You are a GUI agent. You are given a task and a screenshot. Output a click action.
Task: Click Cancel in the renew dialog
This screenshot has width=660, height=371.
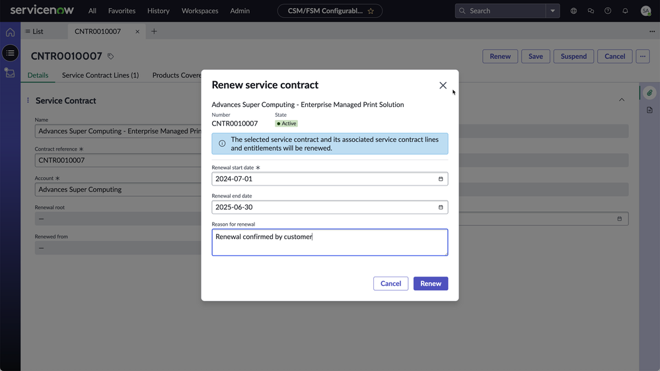pos(390,283)
